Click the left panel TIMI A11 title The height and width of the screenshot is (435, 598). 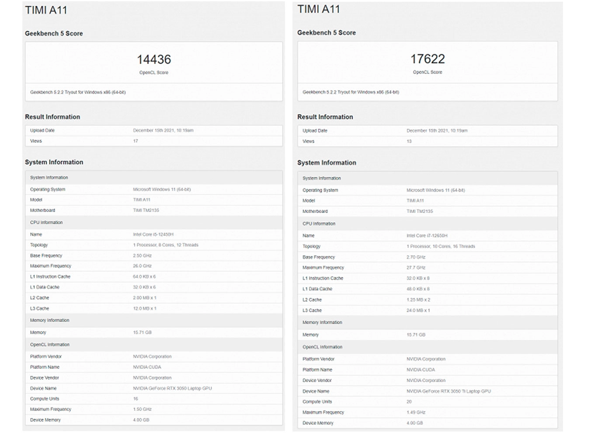[46, 10]
